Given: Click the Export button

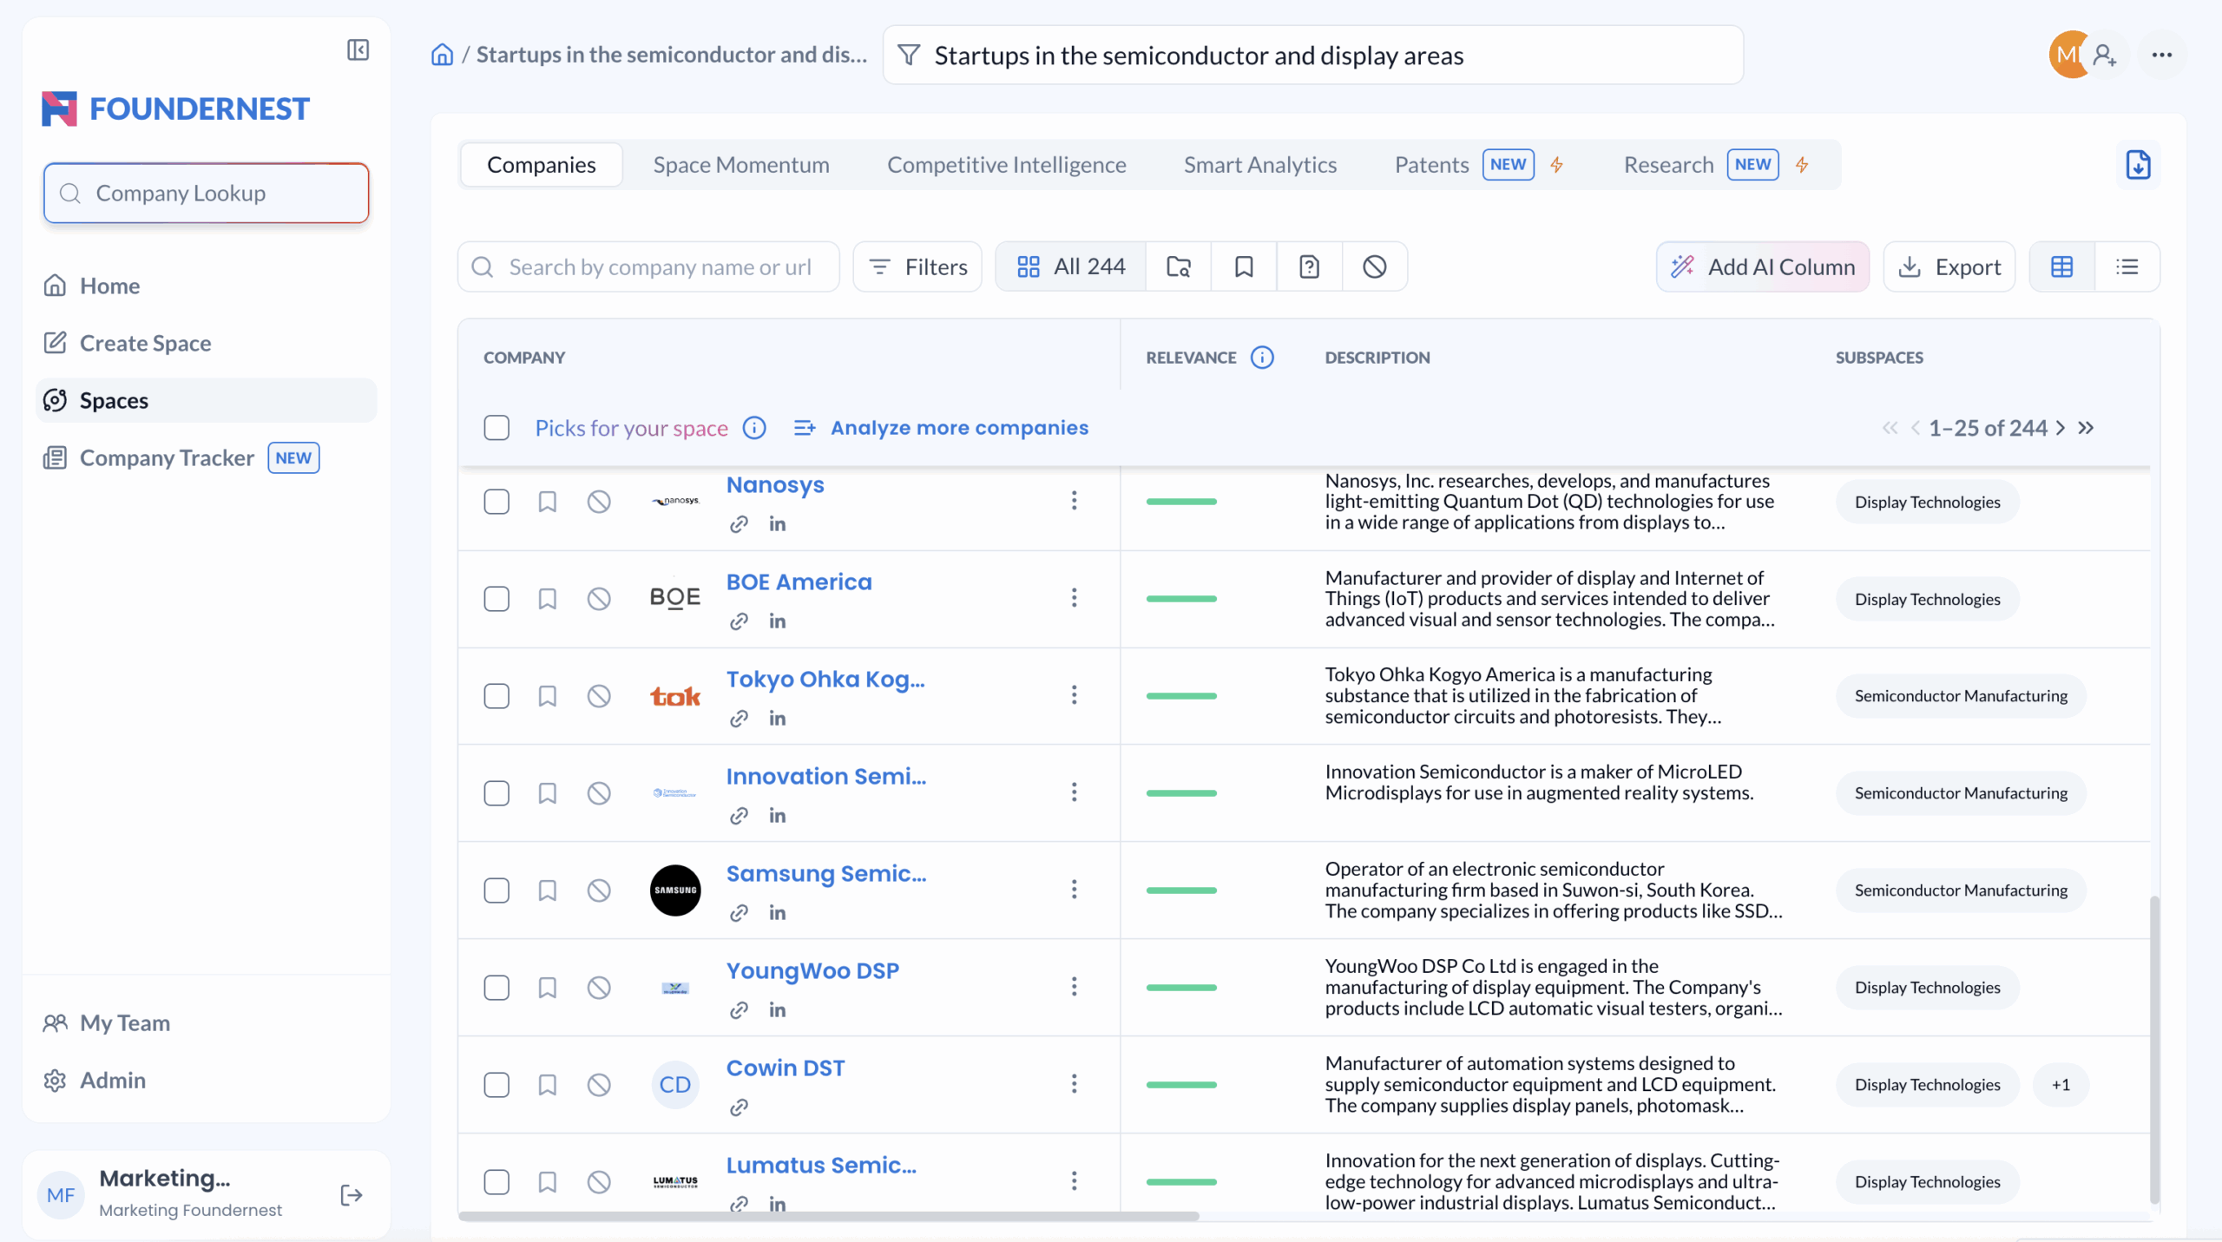Looking at the screenshot, I should point(1949,266).
